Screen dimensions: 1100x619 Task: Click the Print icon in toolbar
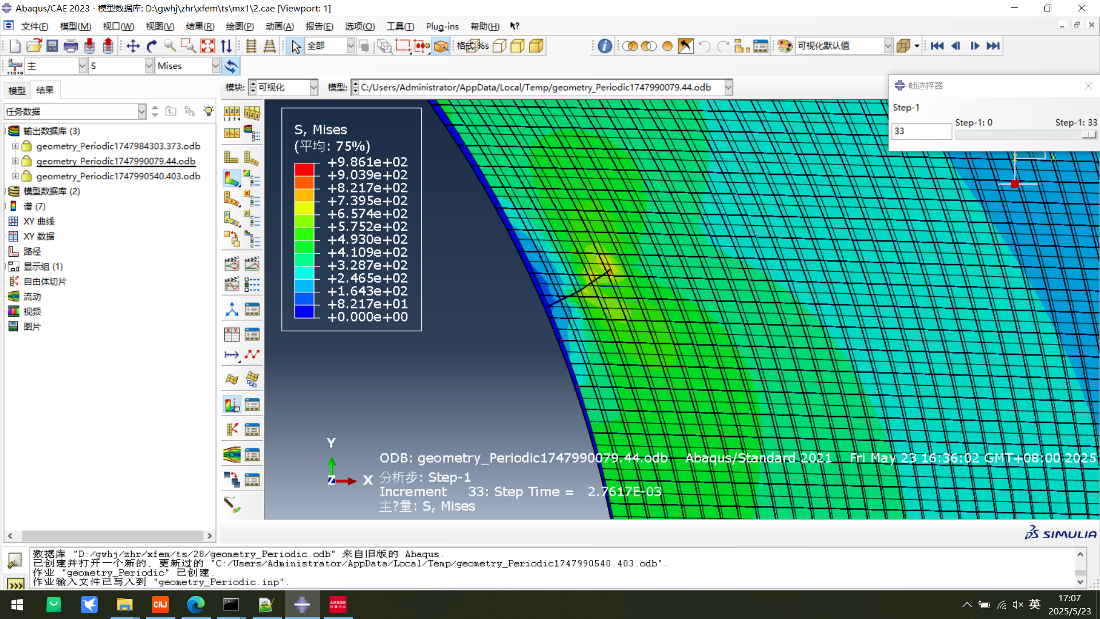(x=70, y=46)
